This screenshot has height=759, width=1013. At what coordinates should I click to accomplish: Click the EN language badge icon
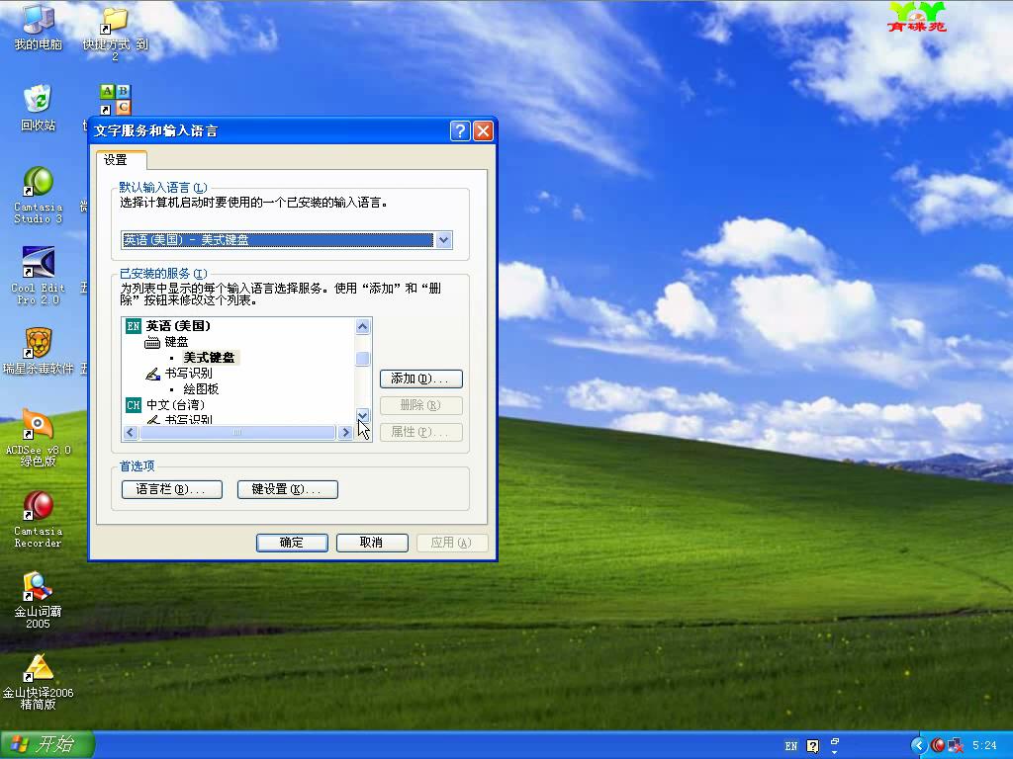(134, 326)
